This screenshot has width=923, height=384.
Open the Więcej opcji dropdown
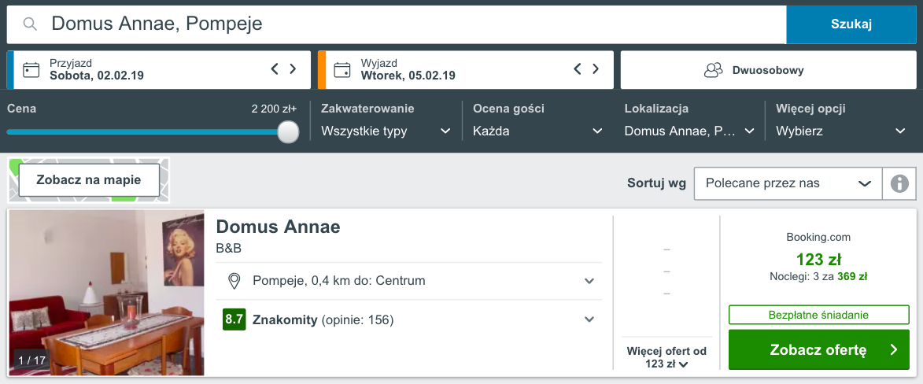coord(840,131)
